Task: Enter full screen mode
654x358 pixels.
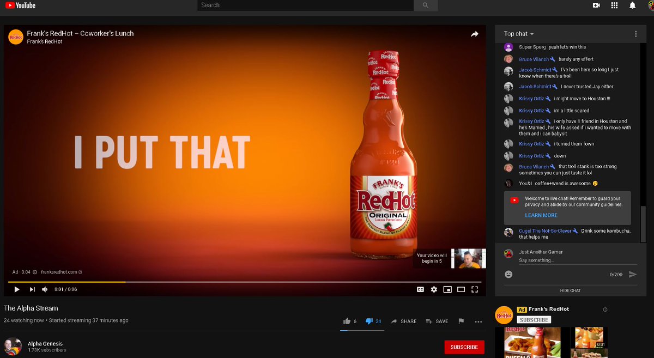Action: 475,289
